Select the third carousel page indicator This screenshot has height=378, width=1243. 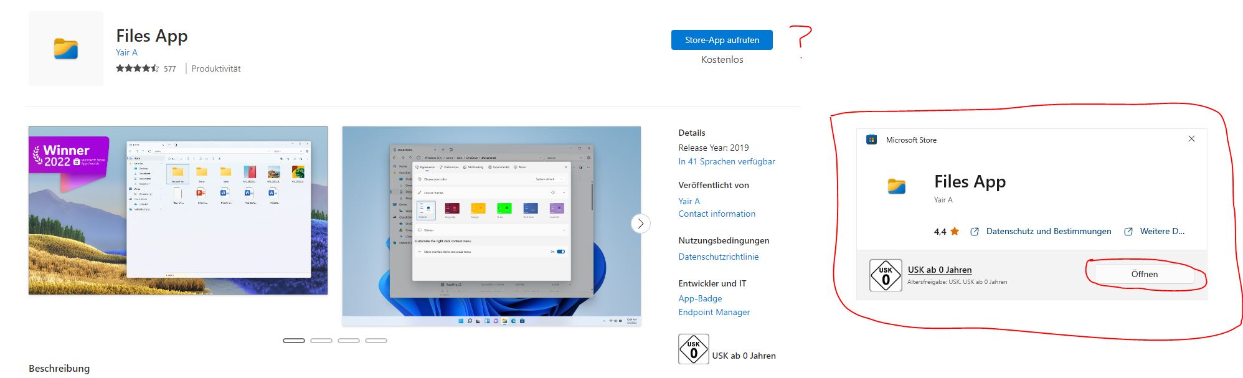pos(349,341)
